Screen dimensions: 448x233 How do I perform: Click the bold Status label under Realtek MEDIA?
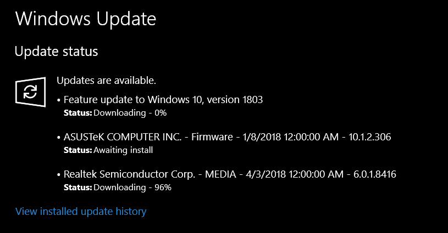pyautogui.click(x=78, y=187)
